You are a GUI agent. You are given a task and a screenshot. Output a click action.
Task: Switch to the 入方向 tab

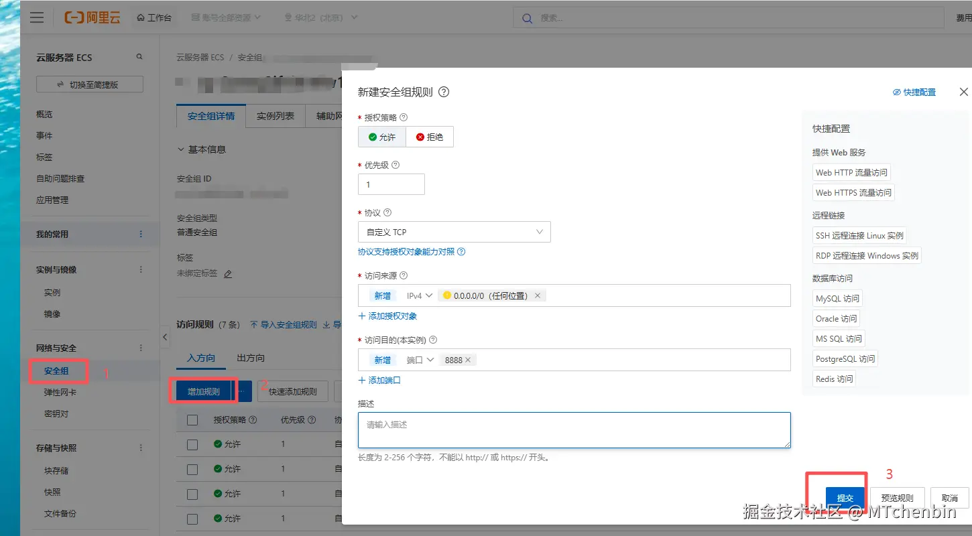pyautogui.click(x=201, y=358)
